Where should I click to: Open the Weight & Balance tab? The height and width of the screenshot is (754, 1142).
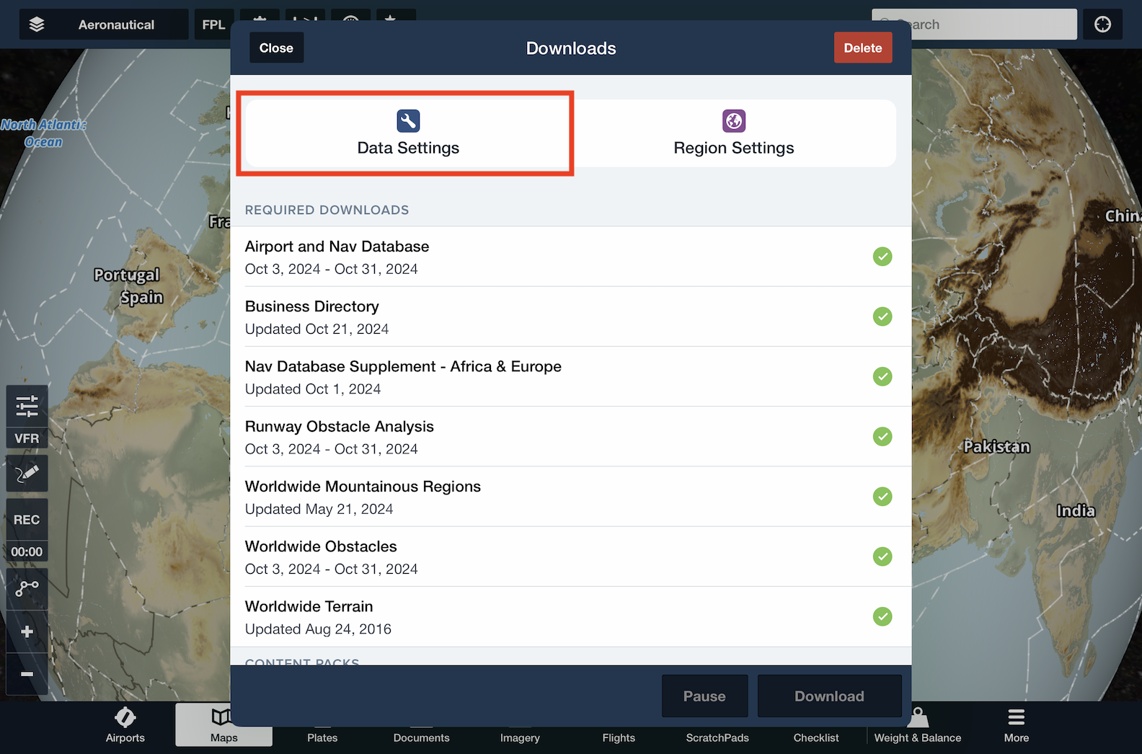(918, 727)
